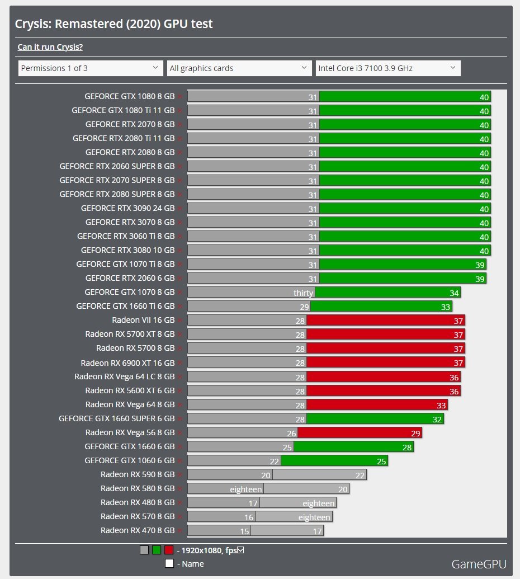Screen dimensions: 520x579
Task: Click the GEFORCE RTX 3090 24 GB label
Action: [127, 208]
